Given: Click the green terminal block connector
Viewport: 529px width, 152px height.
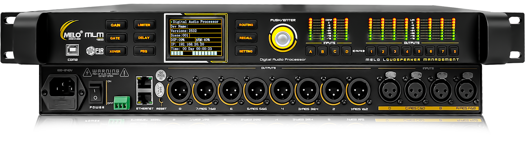Looking at the screenshot, I should (122, 103).
